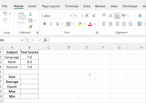Toggle Bottom Align button
Screen dimensions: 146x103
tap(117, 16)
